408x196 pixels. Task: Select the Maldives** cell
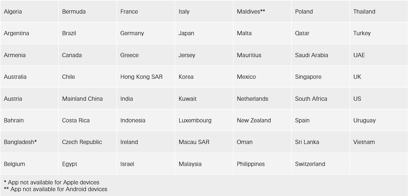tap(251, 12)
